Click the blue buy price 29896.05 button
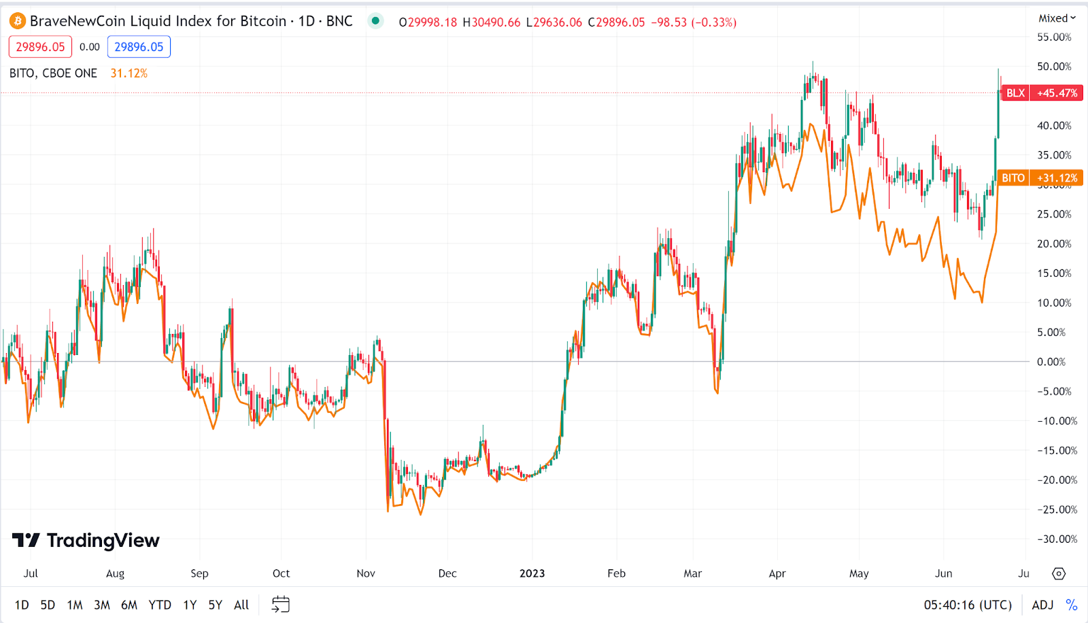 pos(139,47)
